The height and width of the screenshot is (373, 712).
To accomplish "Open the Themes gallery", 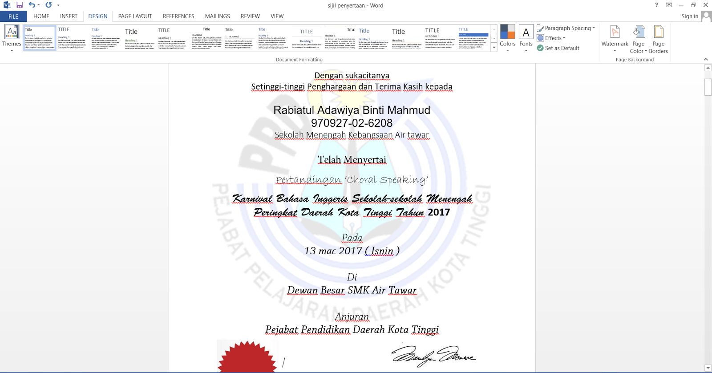I will [12, 38].
